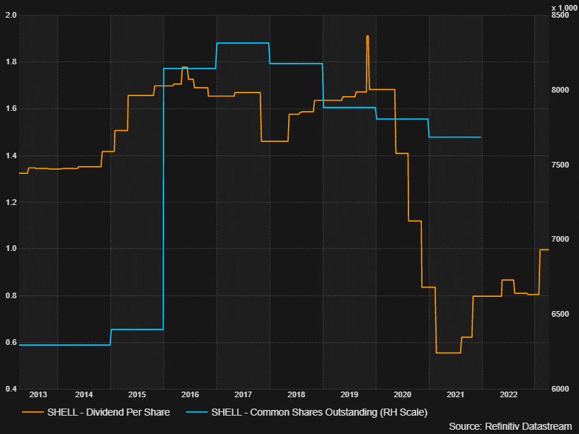Click the 2.0 left axis value

(11, 15)
